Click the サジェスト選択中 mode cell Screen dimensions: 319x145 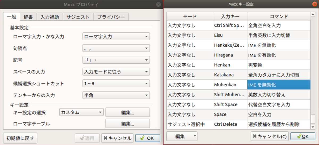coord(190,124)
